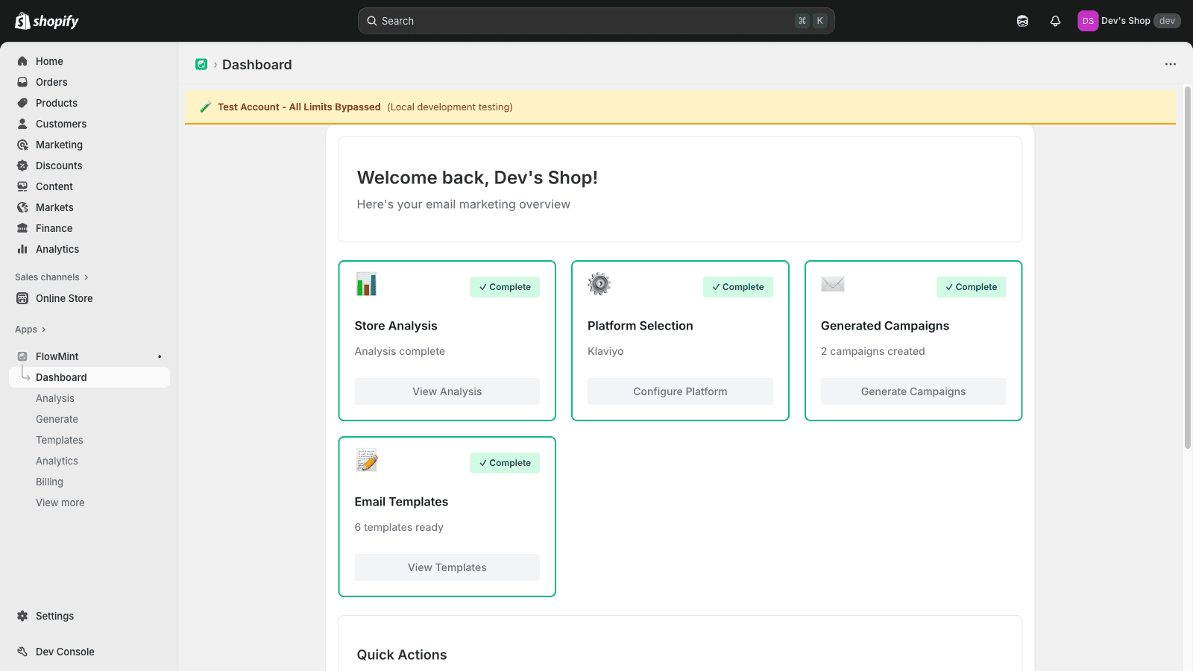Open the Marketing section
Image resolution: width=1193 pixels, height=671 pixels.
point(59,145)
